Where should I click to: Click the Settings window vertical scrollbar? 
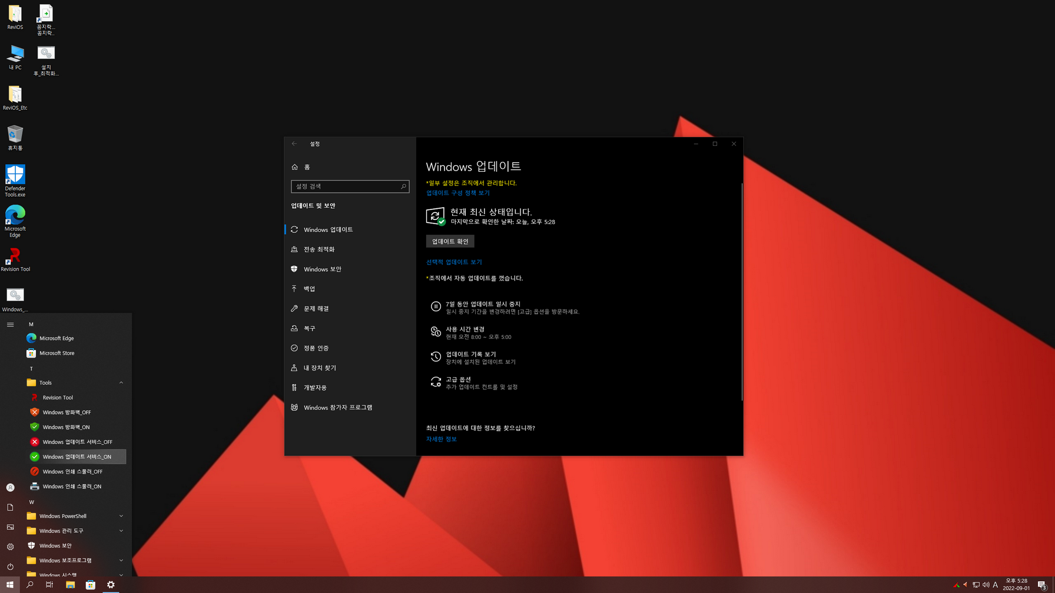point(742,292)
